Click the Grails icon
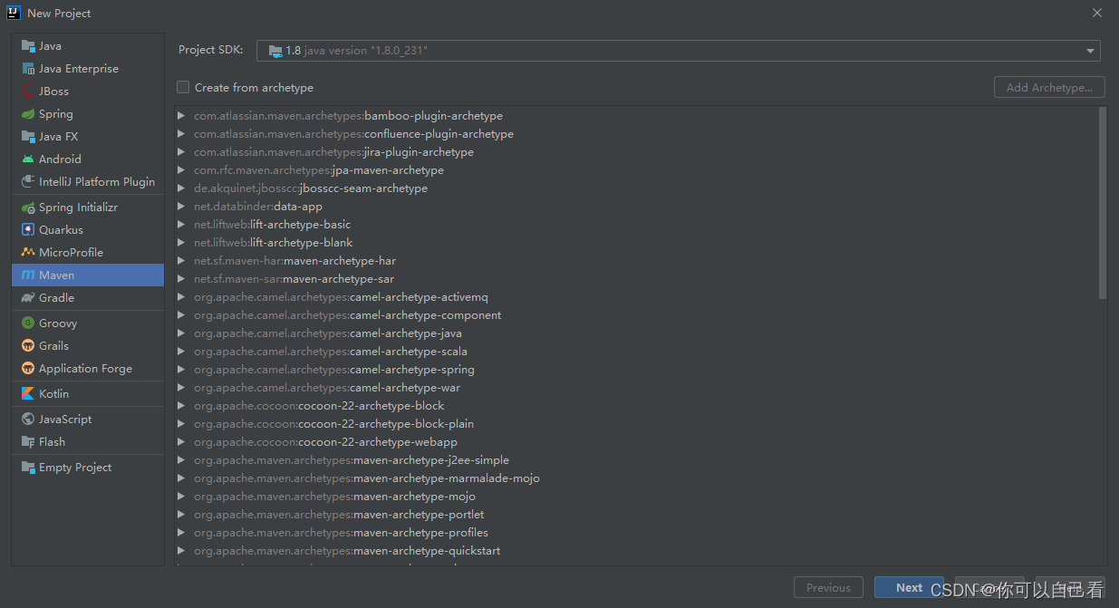 click(x=28, y=346)
